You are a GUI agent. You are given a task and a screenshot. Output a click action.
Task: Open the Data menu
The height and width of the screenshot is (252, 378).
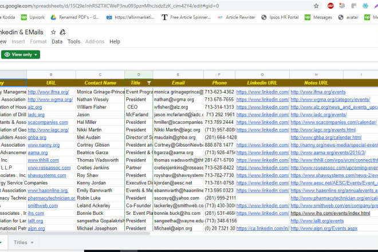[57, 41]
